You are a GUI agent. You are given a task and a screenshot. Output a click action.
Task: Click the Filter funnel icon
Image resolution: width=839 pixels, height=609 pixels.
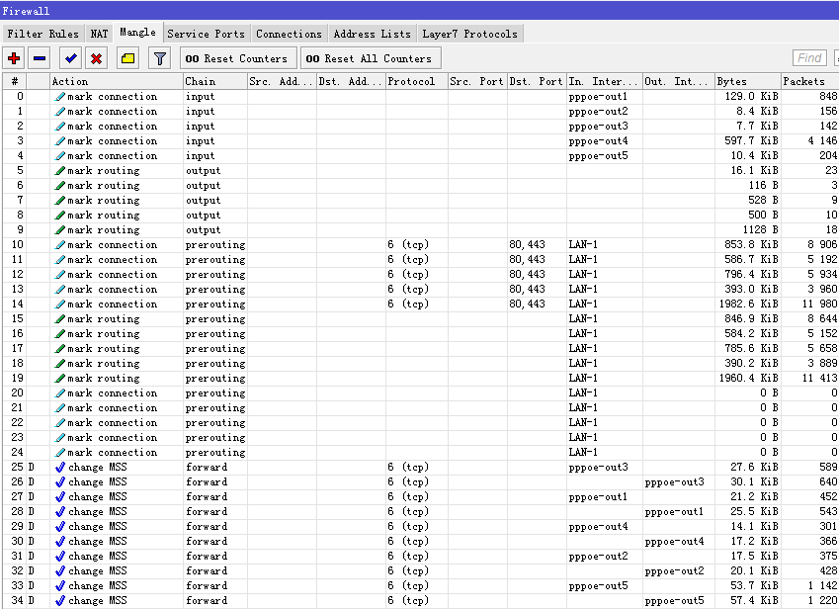click(x=159, y=58)
